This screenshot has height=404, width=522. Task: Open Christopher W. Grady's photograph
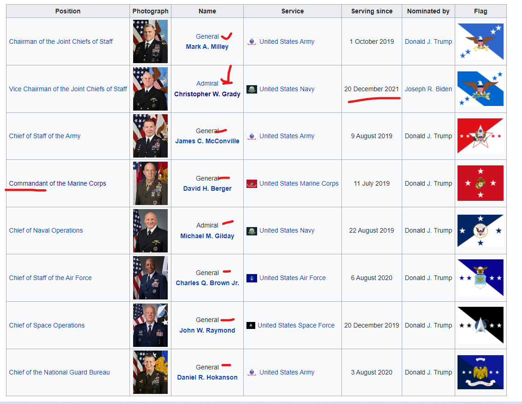click(x=151, y=89)
